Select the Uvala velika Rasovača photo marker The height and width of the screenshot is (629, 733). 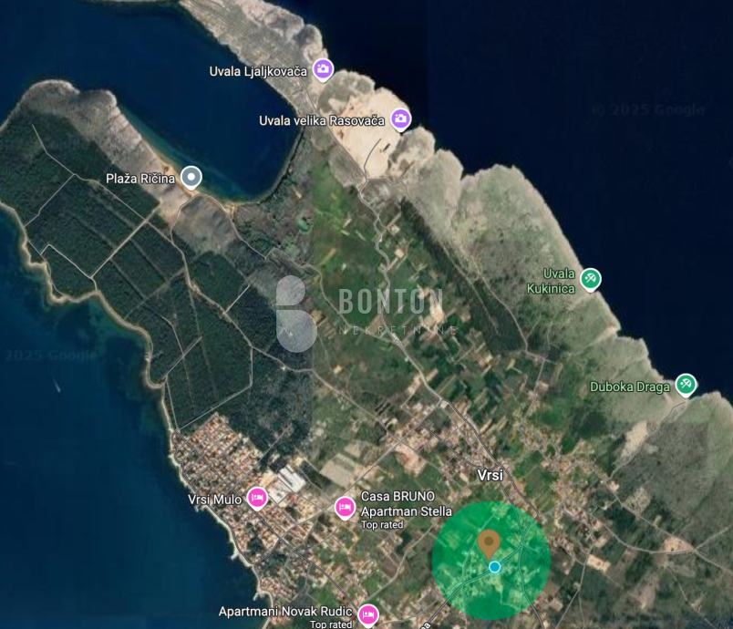pos(400,119)
